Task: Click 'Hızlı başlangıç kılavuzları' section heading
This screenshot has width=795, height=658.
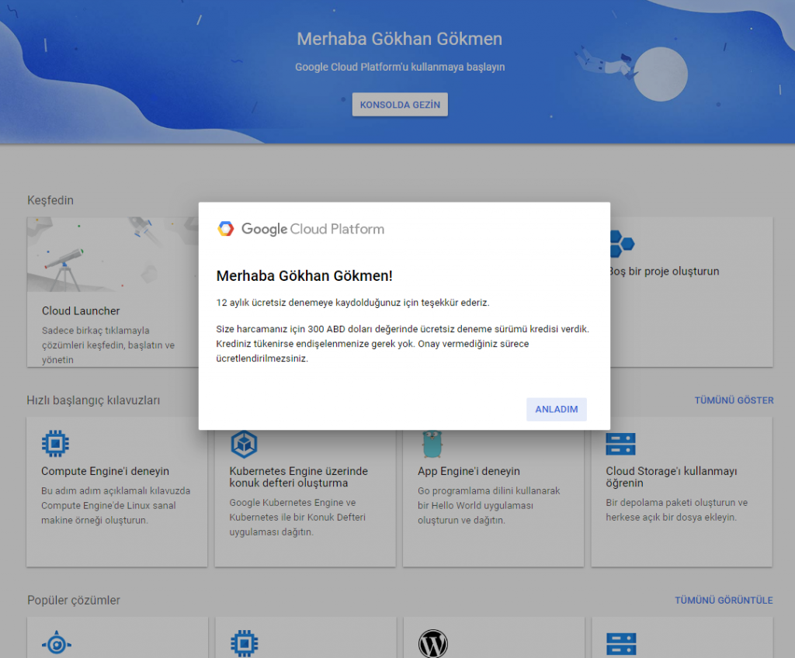Action: tap(93, 400)
